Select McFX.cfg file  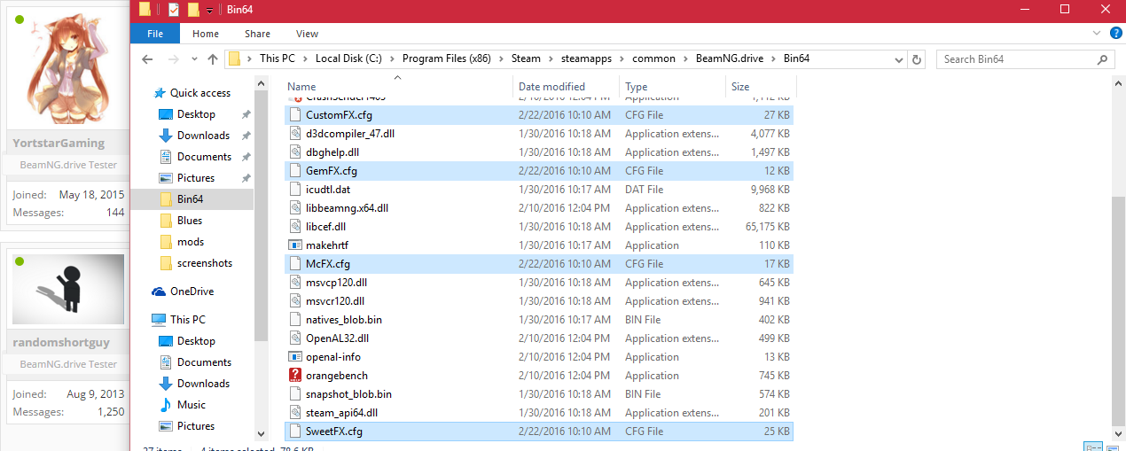click(540, 264)
